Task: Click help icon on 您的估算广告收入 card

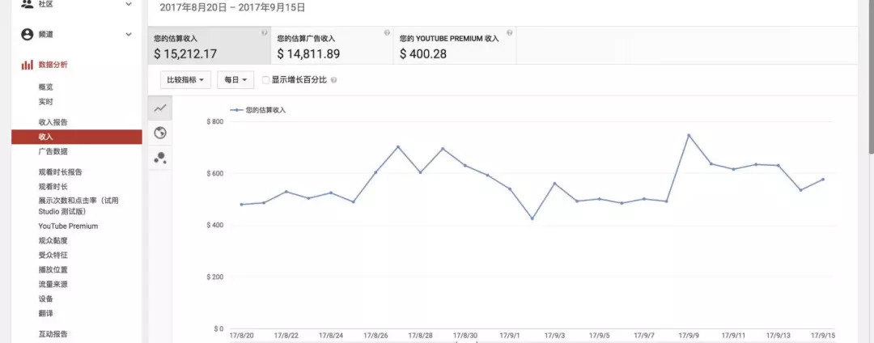Action: pyautogui.click(x=387, y=33)
